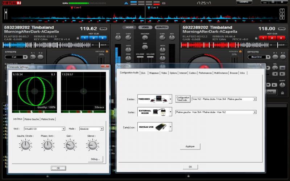The height and width of the screenshot is (181, 290).
Task: Switch to the Skin tab in Paramètres
Action: pyautogui.click(x=143, y=73)
